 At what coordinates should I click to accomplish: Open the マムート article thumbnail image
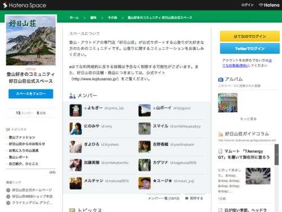pos(258,176)
